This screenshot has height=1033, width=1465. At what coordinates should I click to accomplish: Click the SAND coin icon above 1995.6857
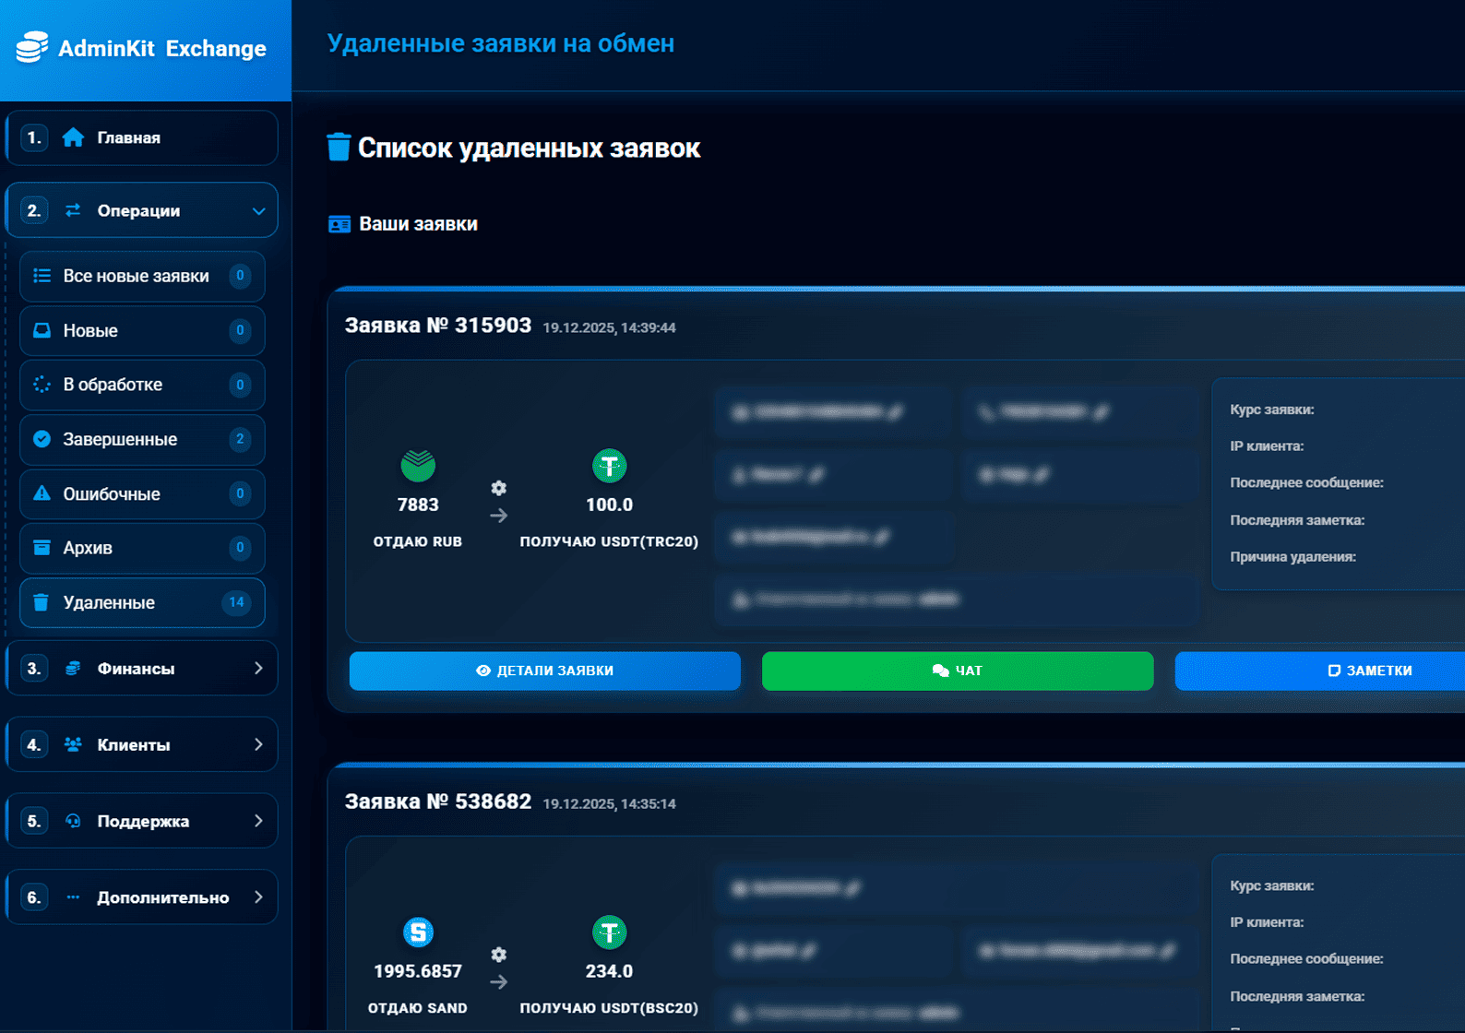[x=418, y=932]
